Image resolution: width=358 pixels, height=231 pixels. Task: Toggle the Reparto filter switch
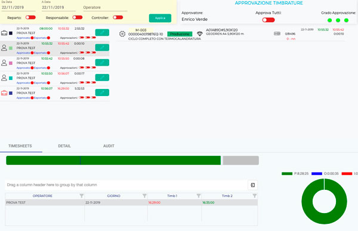[30, 17]
